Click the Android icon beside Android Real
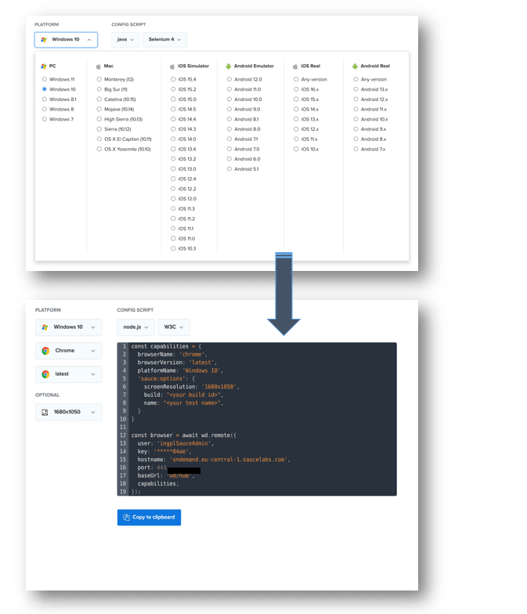The width and height of the screenshot is (527, 614). coord(355,66)
